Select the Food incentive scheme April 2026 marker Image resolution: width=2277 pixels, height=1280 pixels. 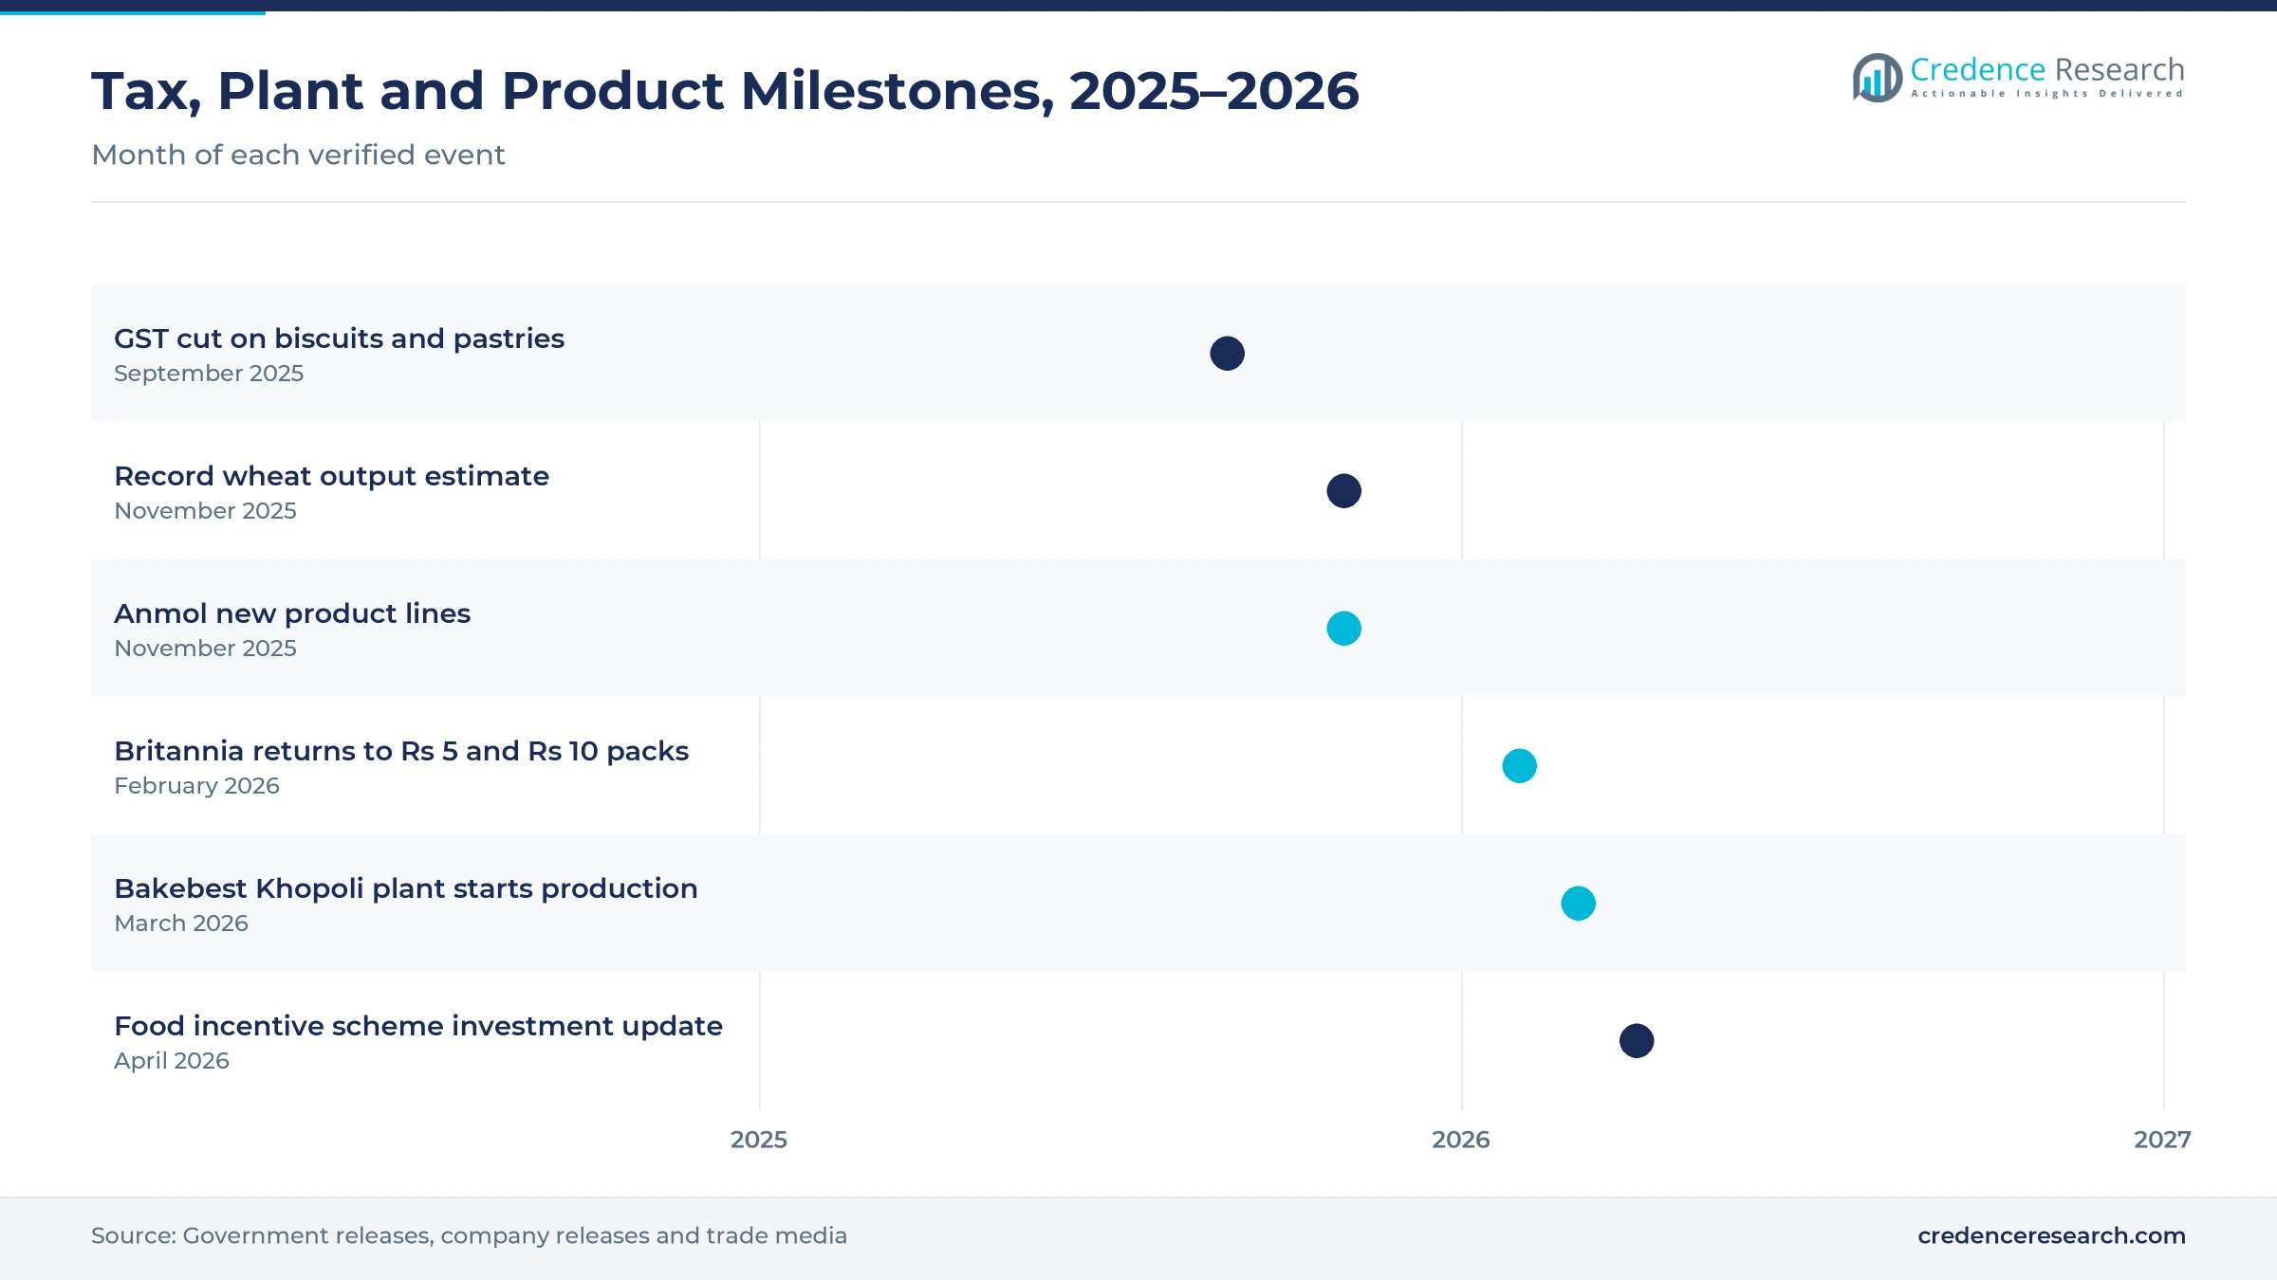coord(1637,1041)
